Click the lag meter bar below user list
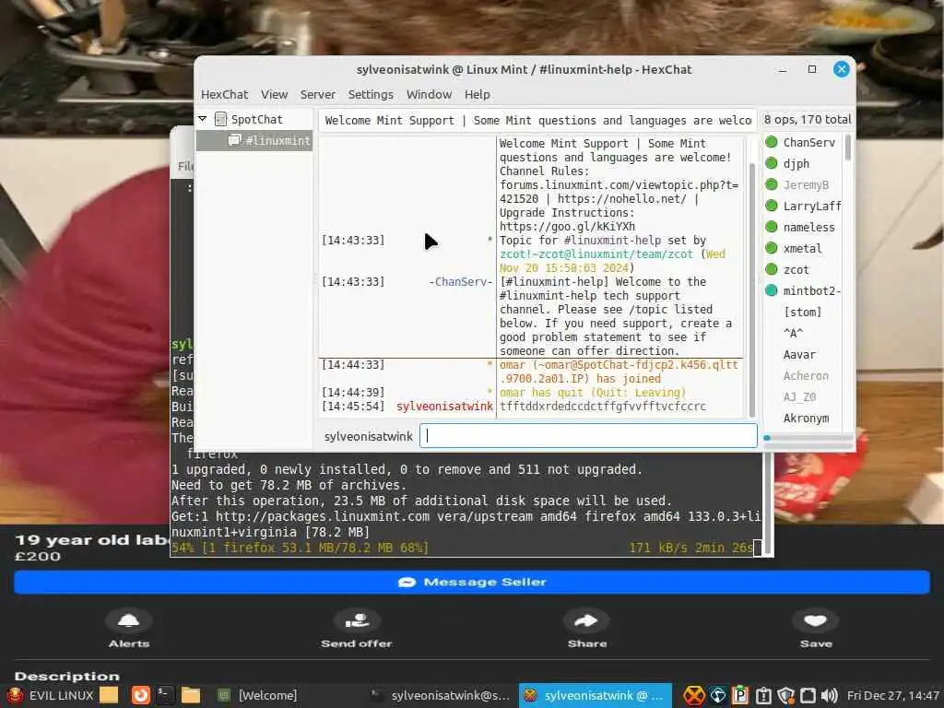 808,438
